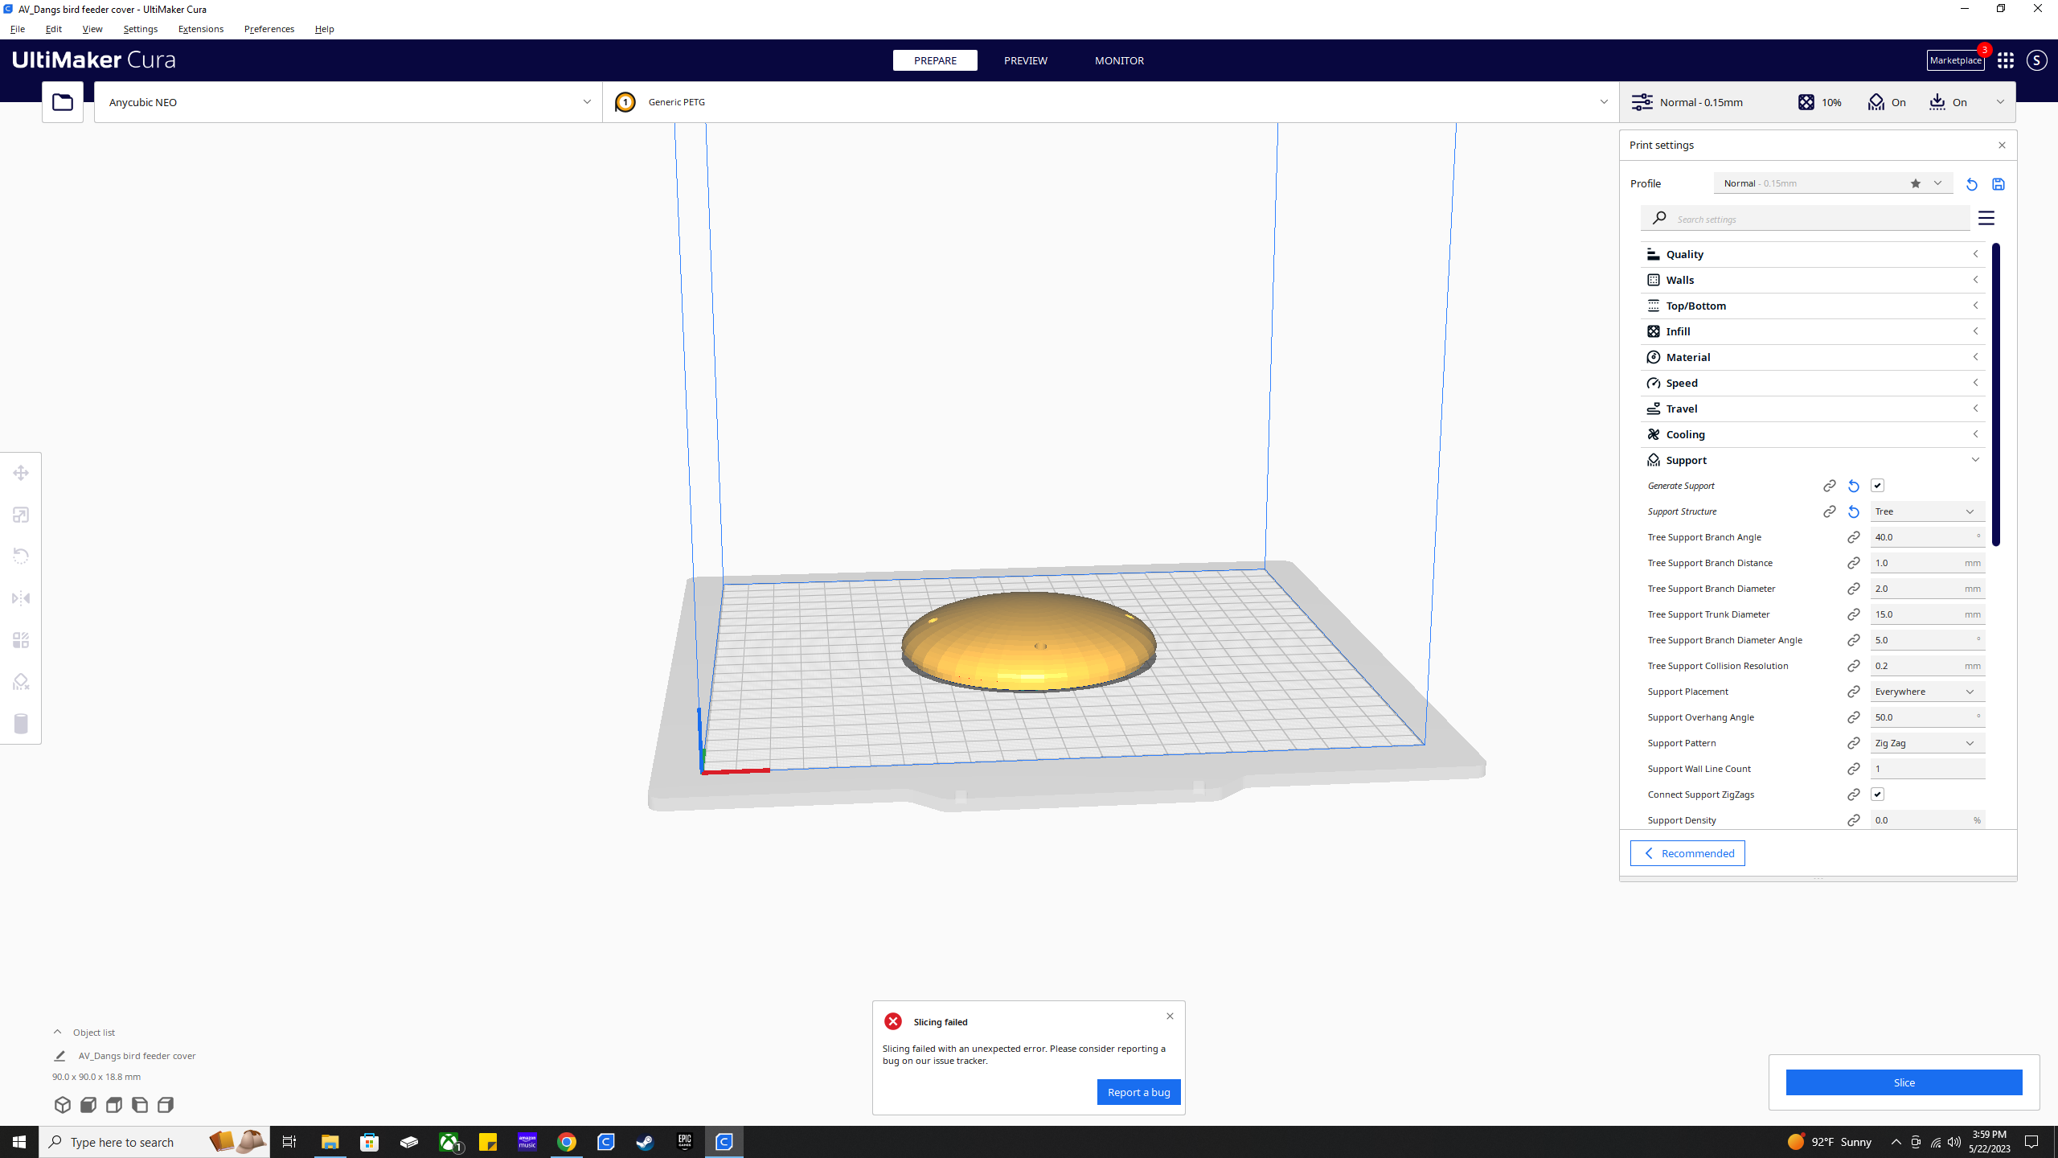The width and height of the screenshot is (2058, 1158).
Task: Uncheck Generate Support
Action: tap(1877, 485)
